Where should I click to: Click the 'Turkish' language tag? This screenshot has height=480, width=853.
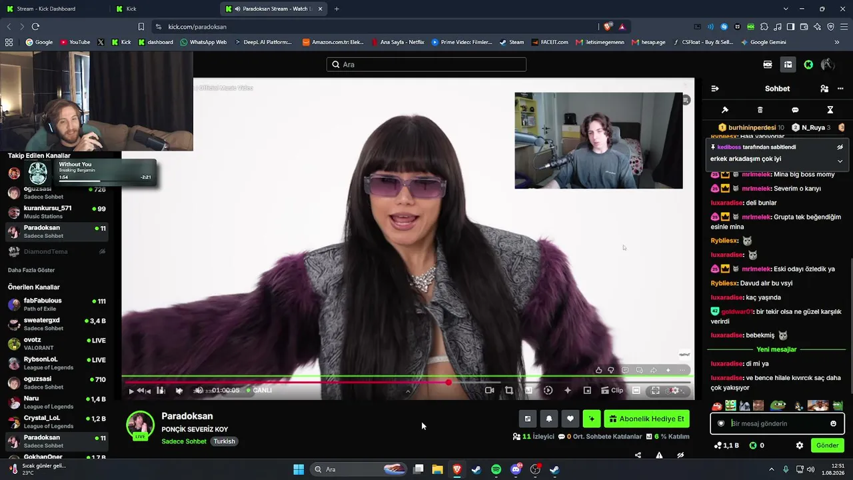[x=225, y=441]
